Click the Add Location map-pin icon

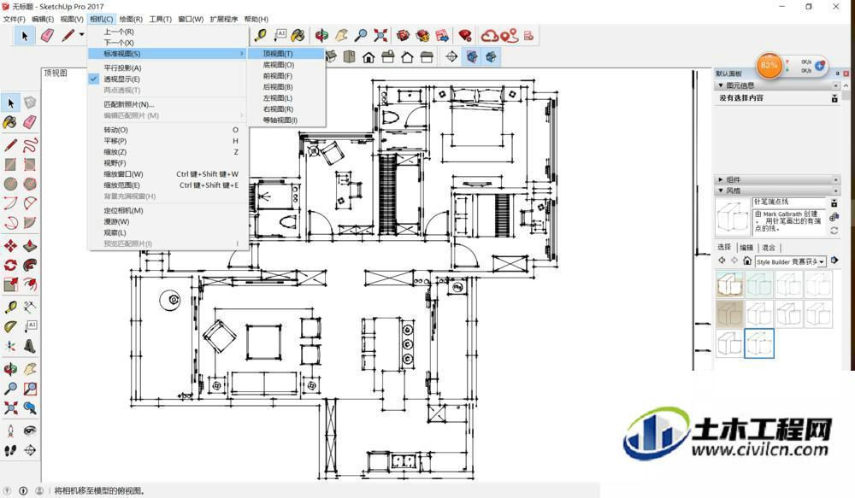coord(510,36)
